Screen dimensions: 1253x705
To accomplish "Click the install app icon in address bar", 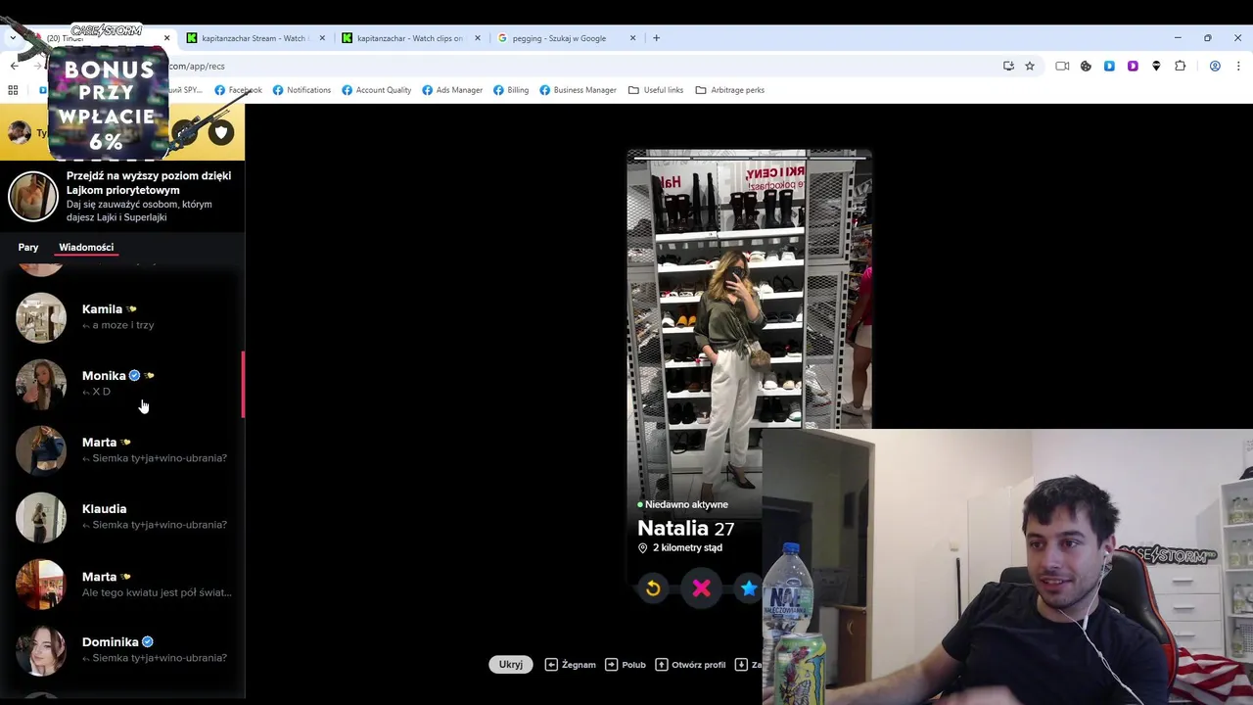I will coord(1008,66).
